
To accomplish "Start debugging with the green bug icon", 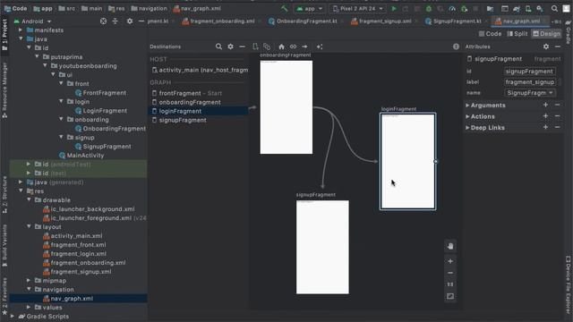I will pyautogui.click(x=428, y=8).
